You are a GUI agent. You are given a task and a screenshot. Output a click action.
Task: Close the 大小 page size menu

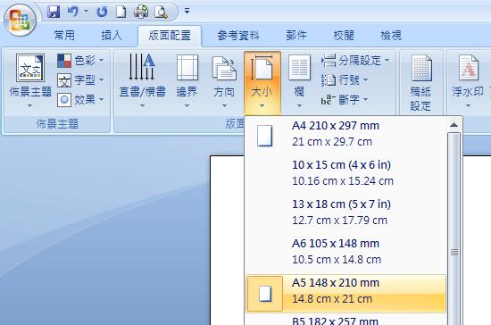click(x=262, y=82)
